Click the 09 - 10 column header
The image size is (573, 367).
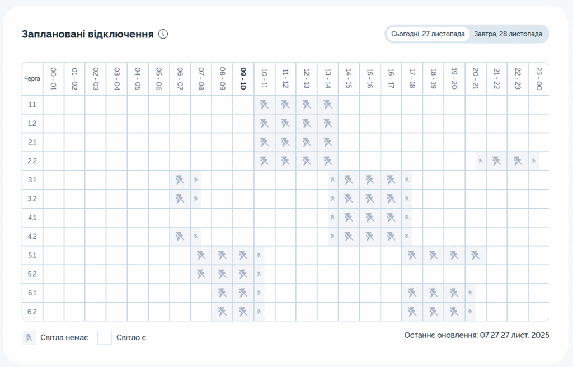click(x=243, y=79)
